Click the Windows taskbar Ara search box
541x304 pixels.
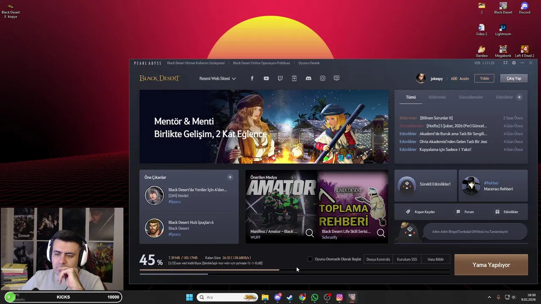pos(227,297)
